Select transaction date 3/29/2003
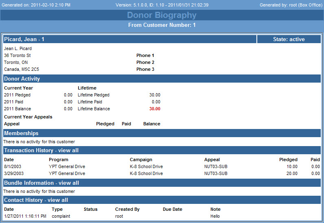Image resolution: width=324 pixels, height=223 pixels. (14, 173)
